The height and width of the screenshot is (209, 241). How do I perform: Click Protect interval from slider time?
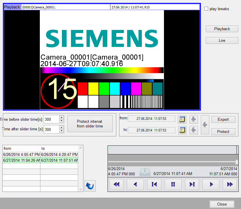click(x=90, y=124)
